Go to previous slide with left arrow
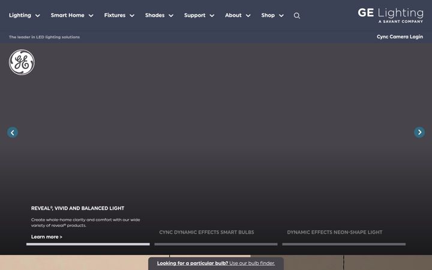Image resolution: width=432 pixels, height=270 pixels. pyautogui.click(x=13, y=133)
